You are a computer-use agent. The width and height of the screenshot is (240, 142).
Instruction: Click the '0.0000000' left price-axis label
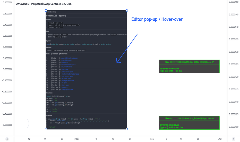(x=8, y=69)
